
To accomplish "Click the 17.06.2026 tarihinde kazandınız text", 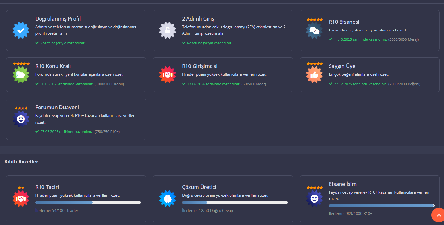I will [214, 84].
